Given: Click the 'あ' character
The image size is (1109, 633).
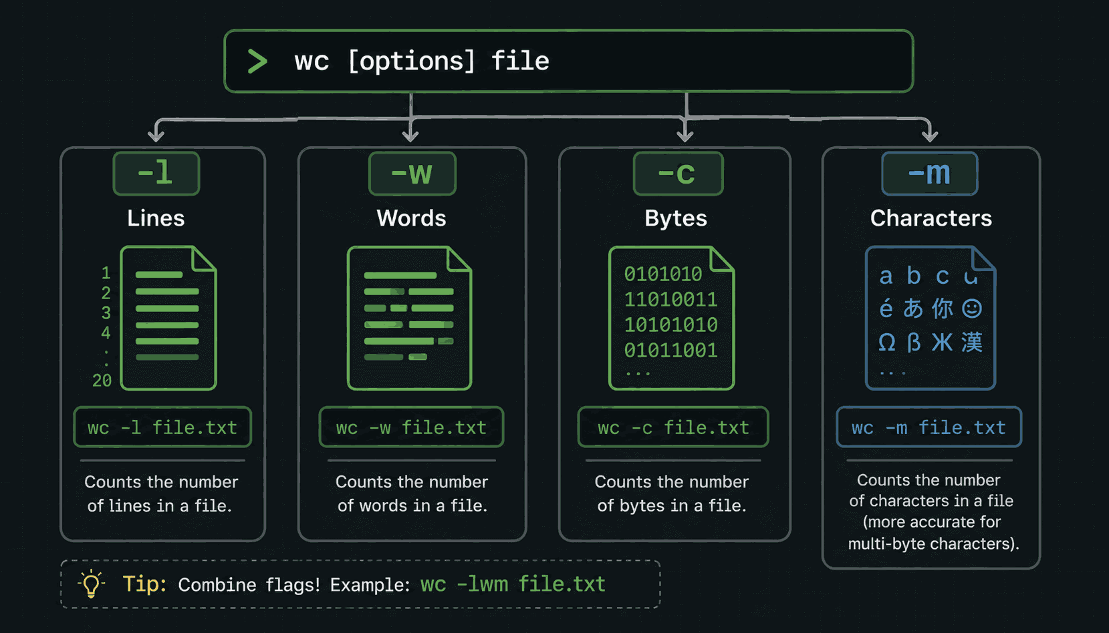Looking at the screenshot, I should (913, 308).
